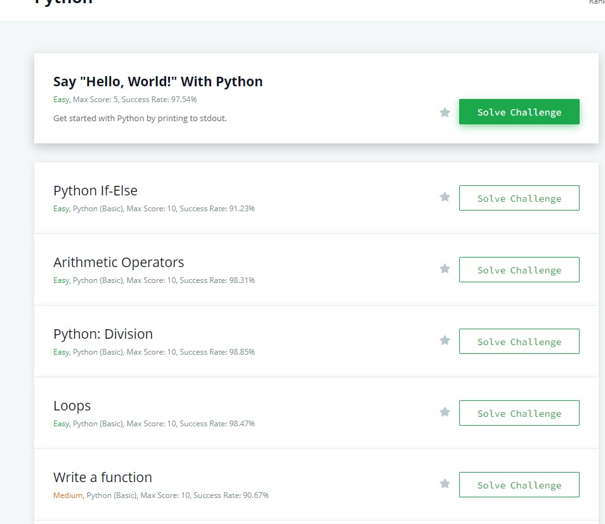Open the Say "Hello, World!" With Python title
605x524 pixels.
click(158, 82)
